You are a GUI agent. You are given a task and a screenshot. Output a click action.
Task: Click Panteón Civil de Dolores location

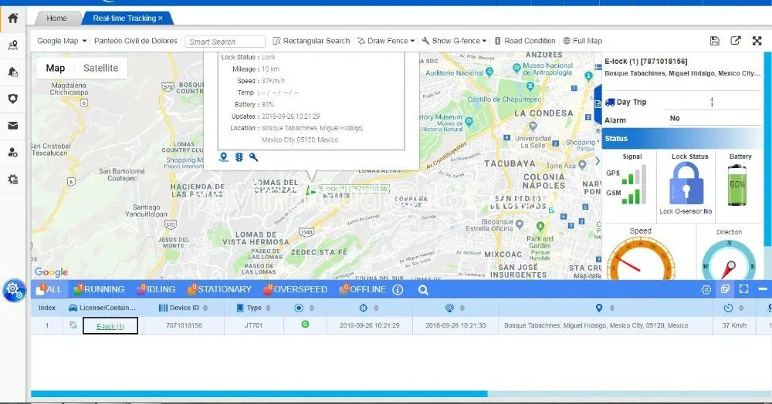coord(135,41)
